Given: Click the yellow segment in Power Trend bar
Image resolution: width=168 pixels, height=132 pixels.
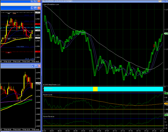Looking at the screenshot, I should click(95, 89).
